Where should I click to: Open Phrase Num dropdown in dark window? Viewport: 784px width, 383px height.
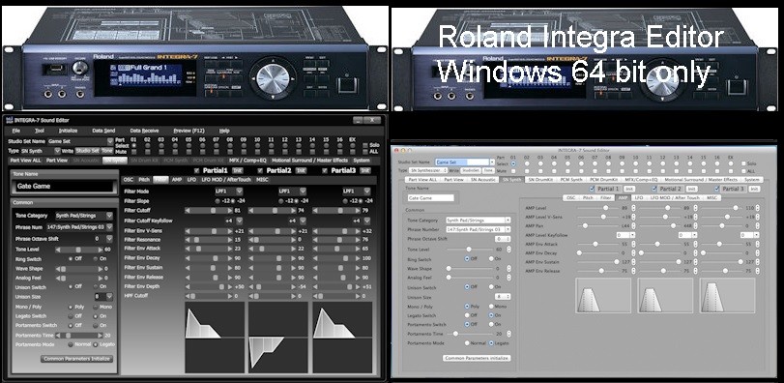(109, 227)
